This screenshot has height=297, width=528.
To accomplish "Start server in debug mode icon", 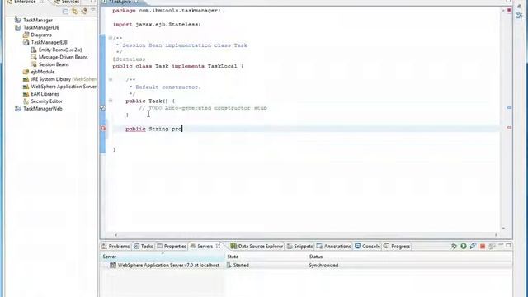I will pos(454,246).
